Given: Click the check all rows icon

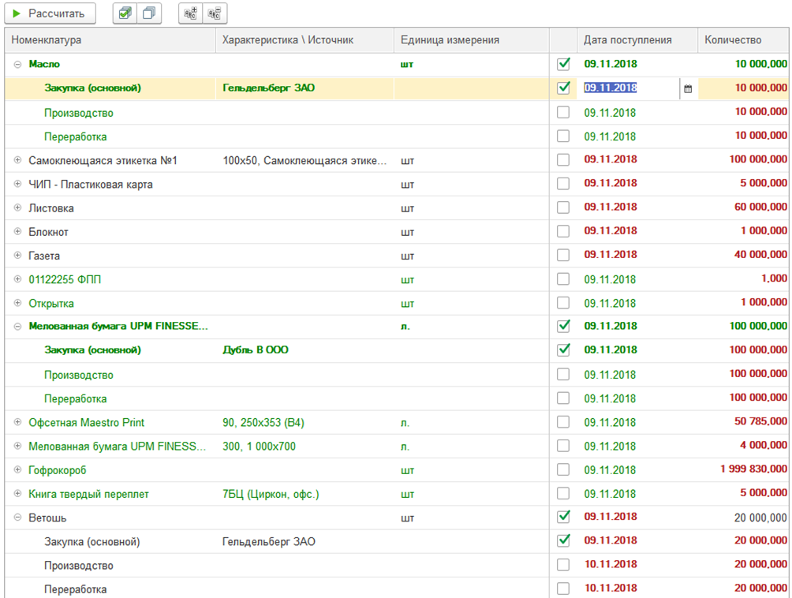Looking at the screenshot, I should click(125, 13).
